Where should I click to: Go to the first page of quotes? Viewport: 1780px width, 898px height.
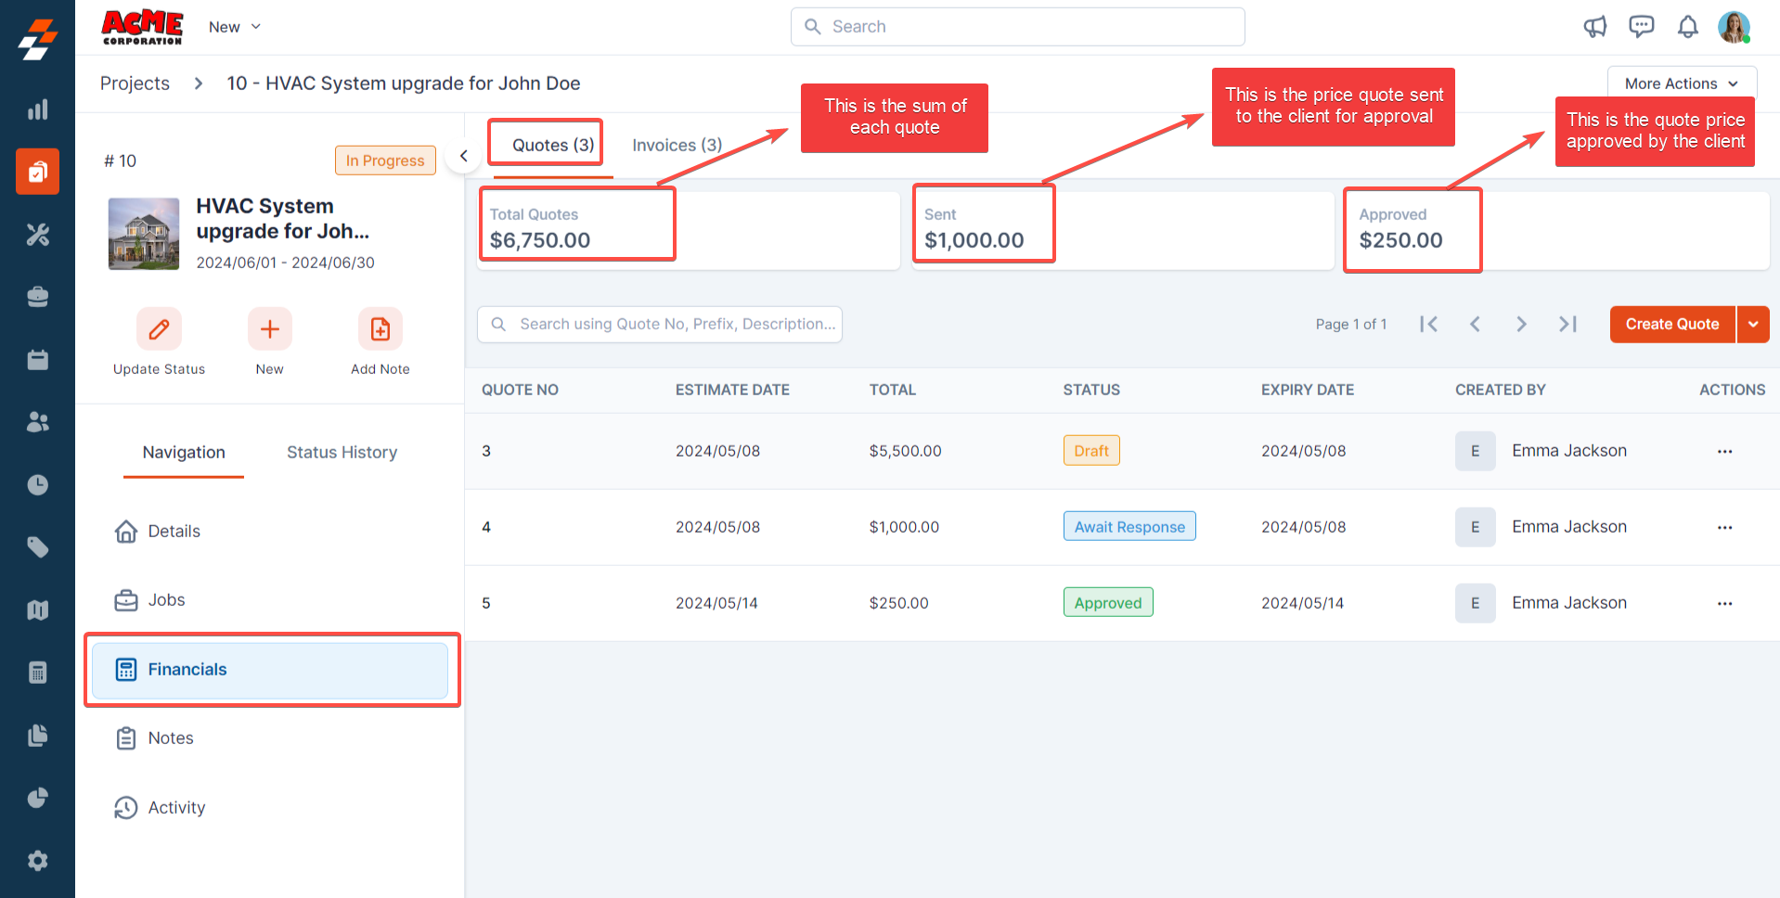(x=1429, y=324)
